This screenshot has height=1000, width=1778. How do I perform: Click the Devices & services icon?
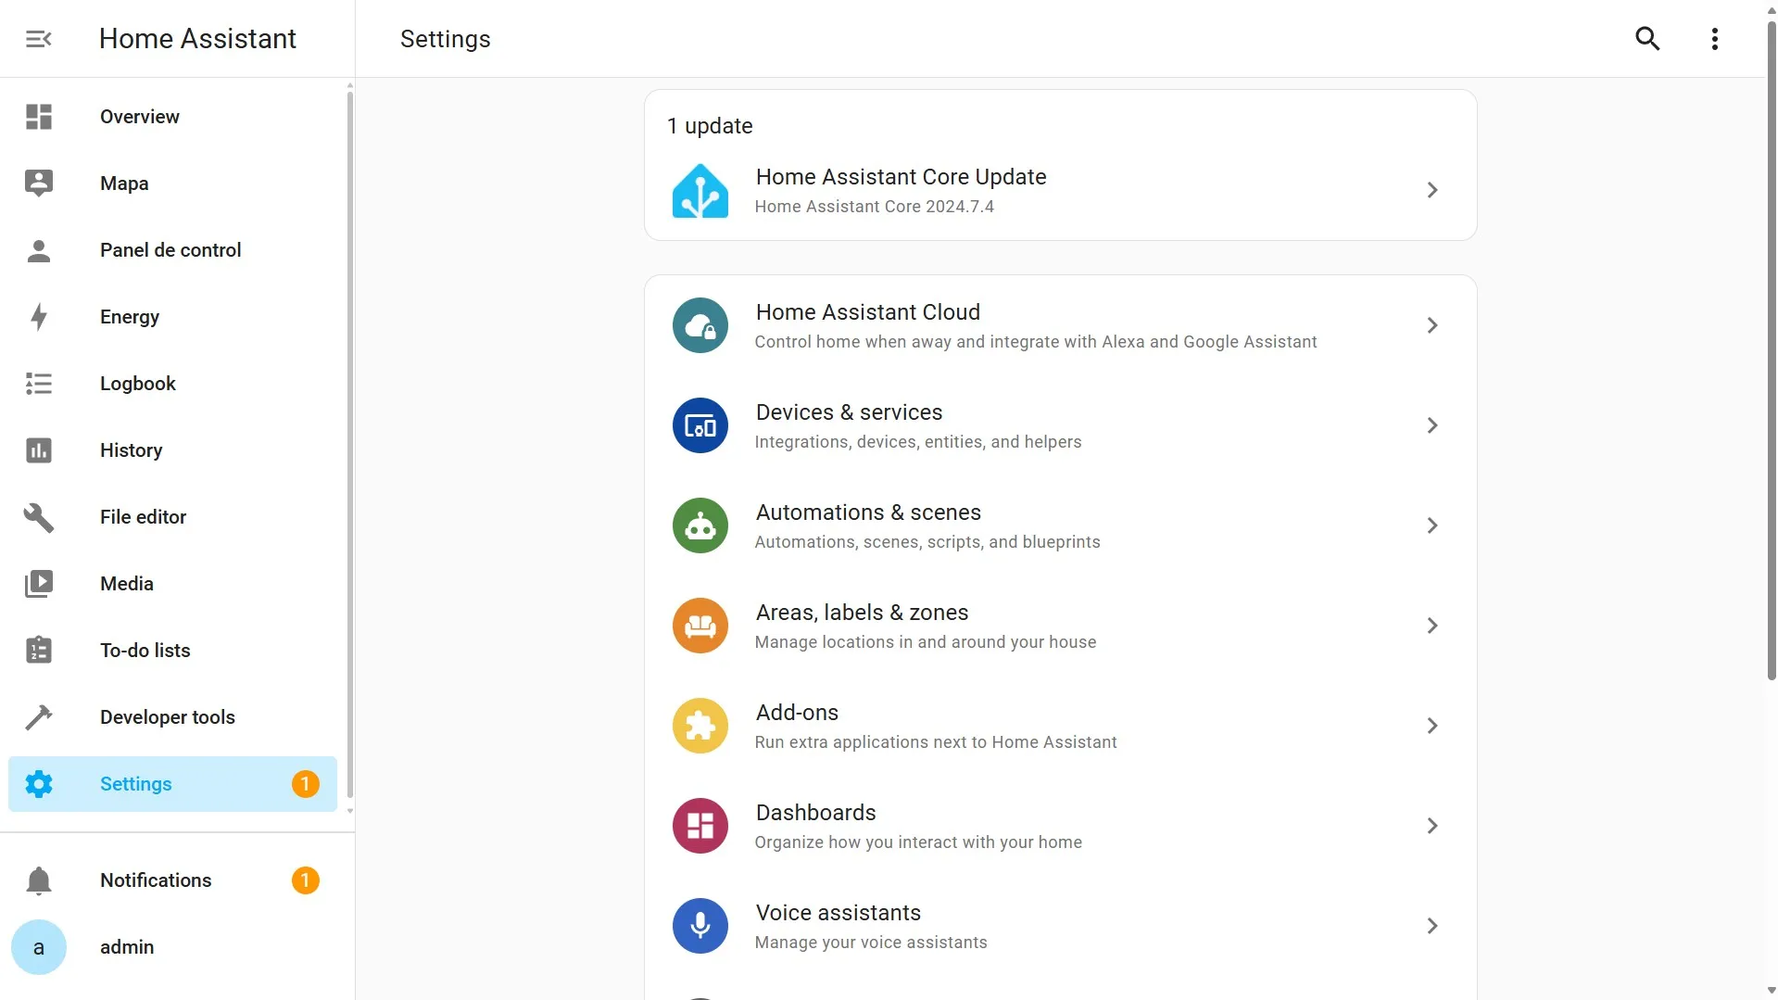(700, 425)
